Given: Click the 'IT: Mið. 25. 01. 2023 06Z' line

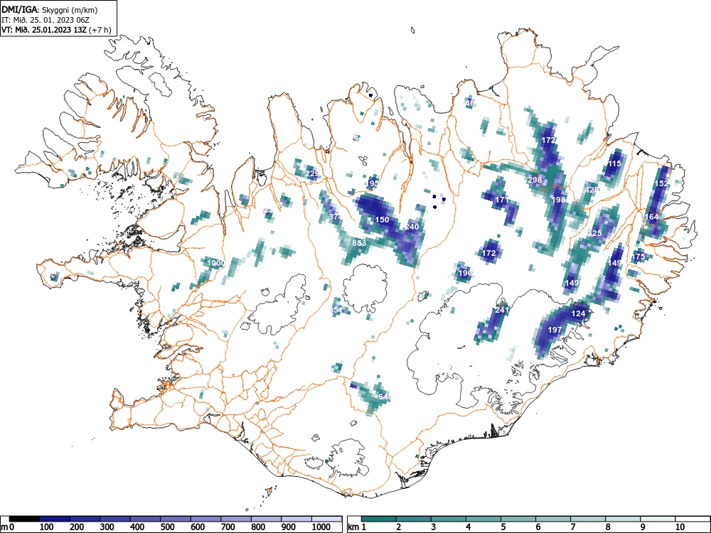Looking at the screenshot, I should coord(46,20).
